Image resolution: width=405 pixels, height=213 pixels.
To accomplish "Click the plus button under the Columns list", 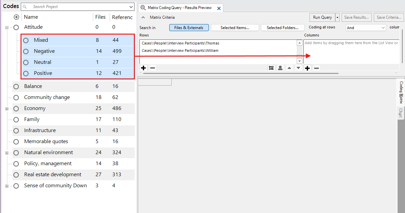I will pos(307,68).
